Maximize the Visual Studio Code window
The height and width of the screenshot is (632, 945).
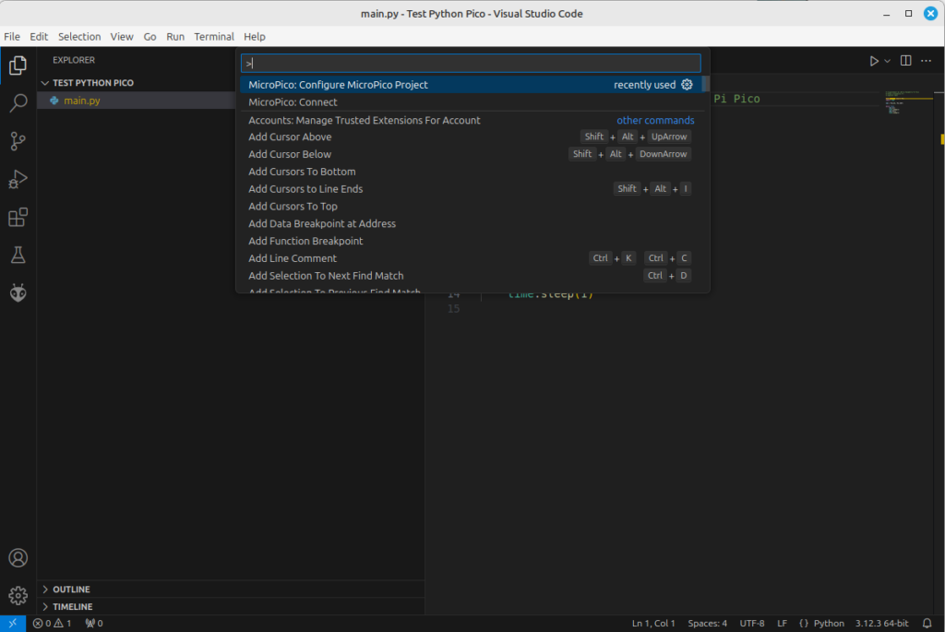(908, 13)
